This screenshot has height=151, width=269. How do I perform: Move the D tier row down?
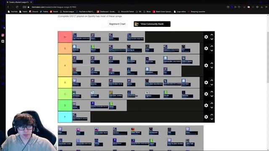click(212, 107)
